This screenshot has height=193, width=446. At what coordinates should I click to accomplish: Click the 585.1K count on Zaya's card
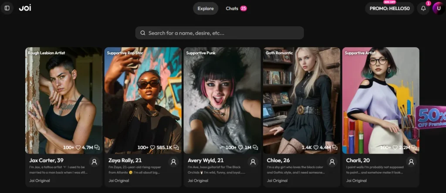point(164,147)
